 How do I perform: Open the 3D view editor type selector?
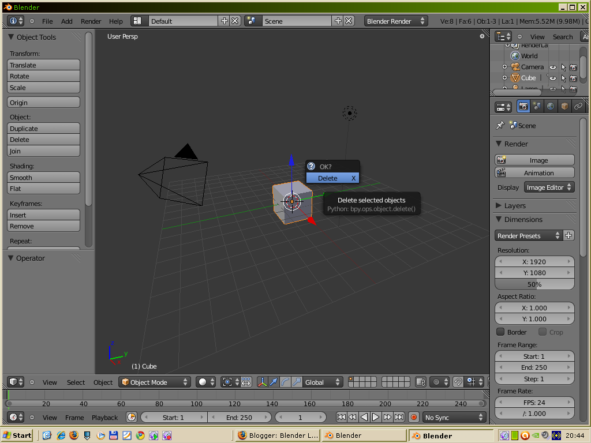(16, 382)
